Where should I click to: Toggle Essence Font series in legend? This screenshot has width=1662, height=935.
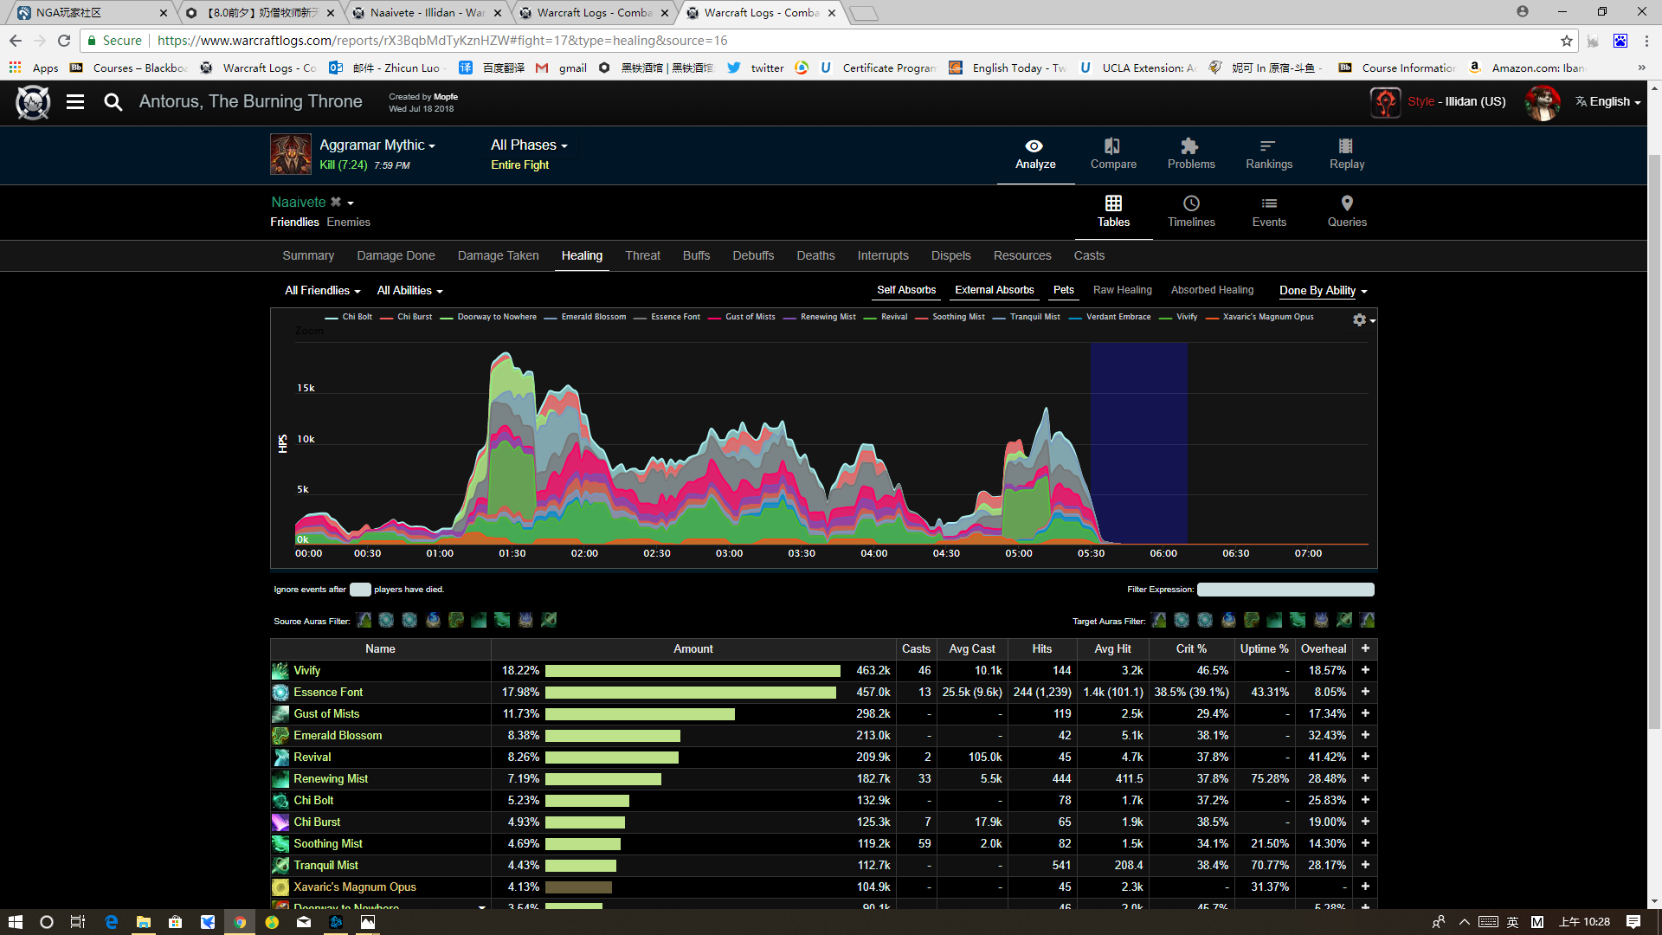[x=667, y=317]
